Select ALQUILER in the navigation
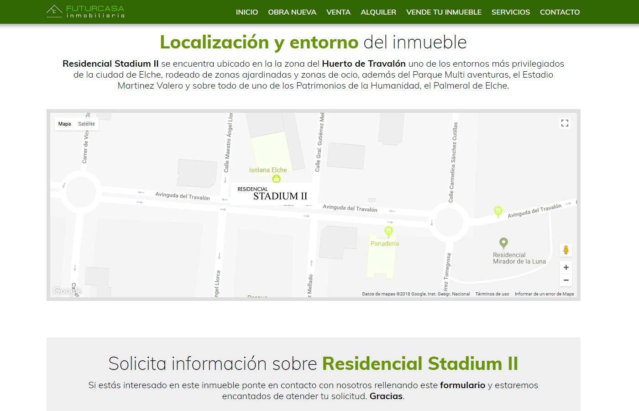639x411 pixels. click(x=378, y=12)
